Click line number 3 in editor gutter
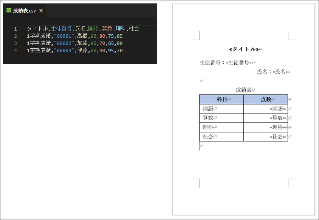The width and height of the screenshot is (319, 220). coord(15,43)
